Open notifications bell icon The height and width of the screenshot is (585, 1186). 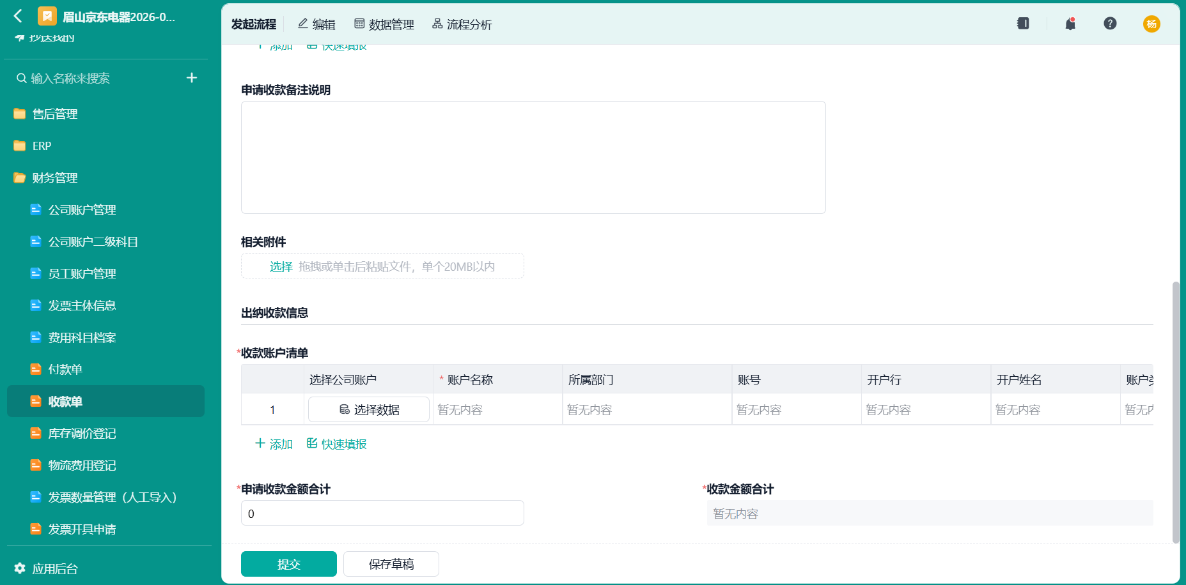click(1070, 24)
